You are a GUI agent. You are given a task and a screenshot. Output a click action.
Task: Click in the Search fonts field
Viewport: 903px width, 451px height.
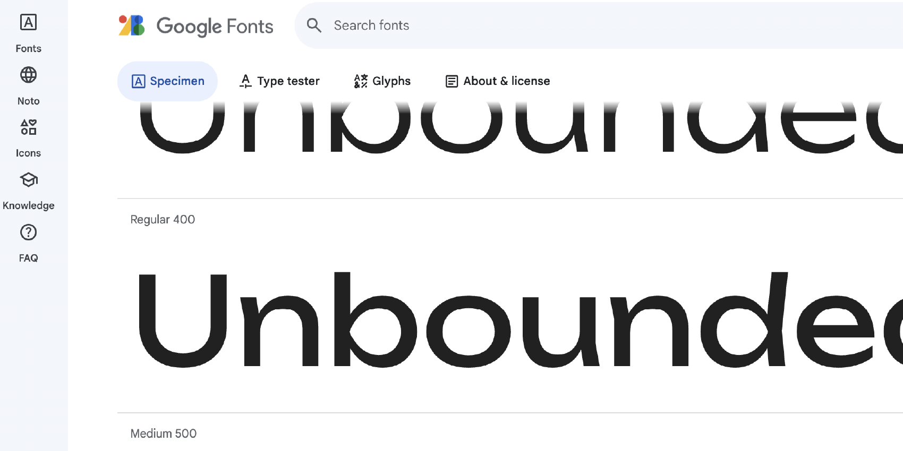pos(599,25)
